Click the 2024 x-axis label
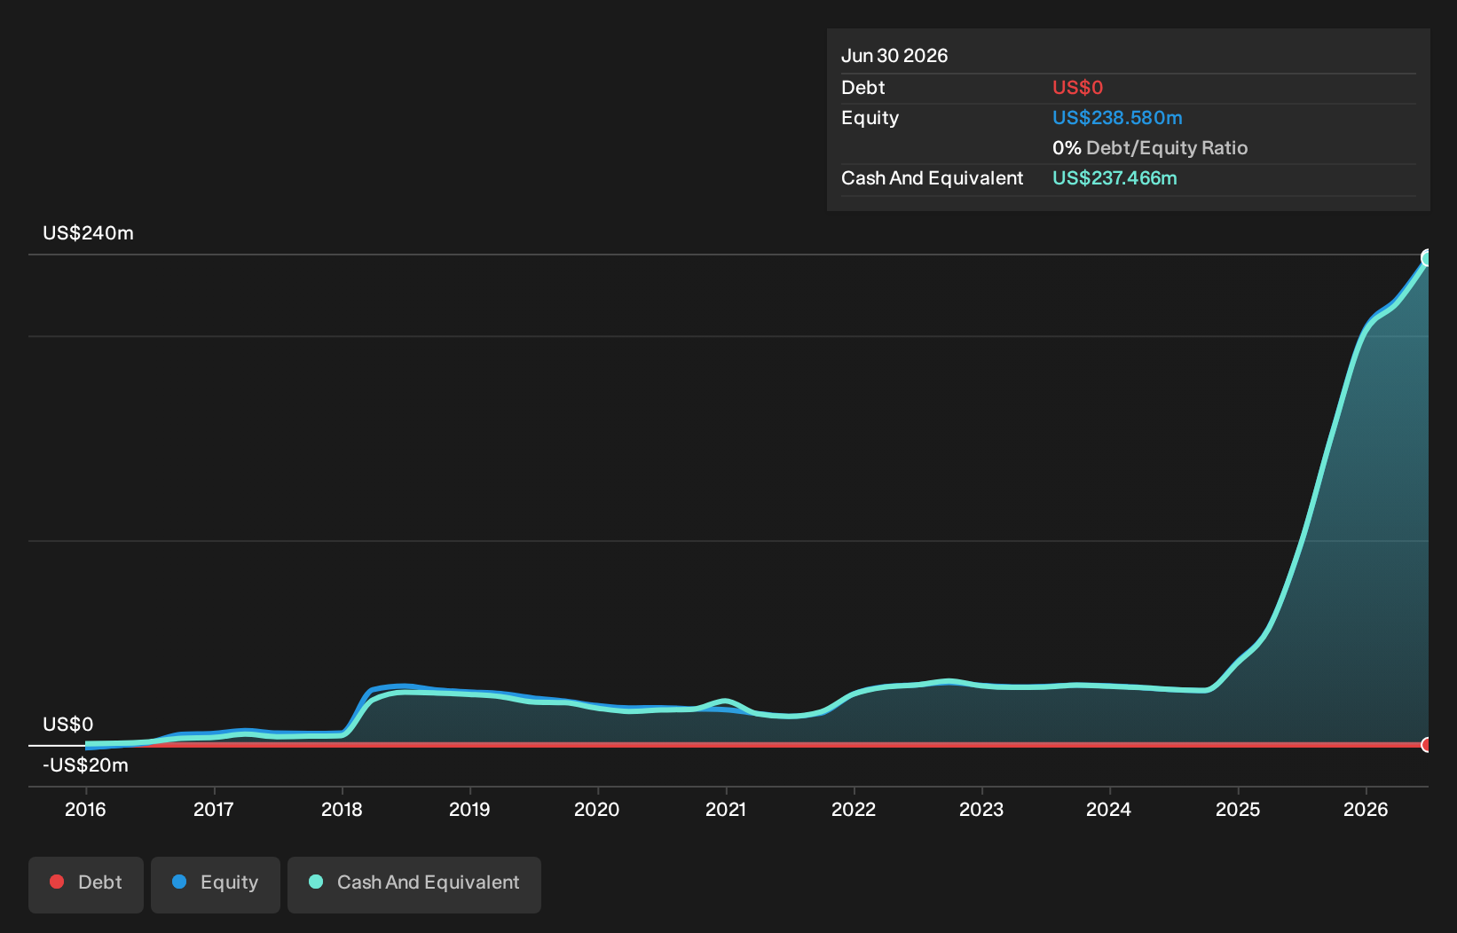Viewport: 1457px width, 933px height. (x=1109, y=809)
